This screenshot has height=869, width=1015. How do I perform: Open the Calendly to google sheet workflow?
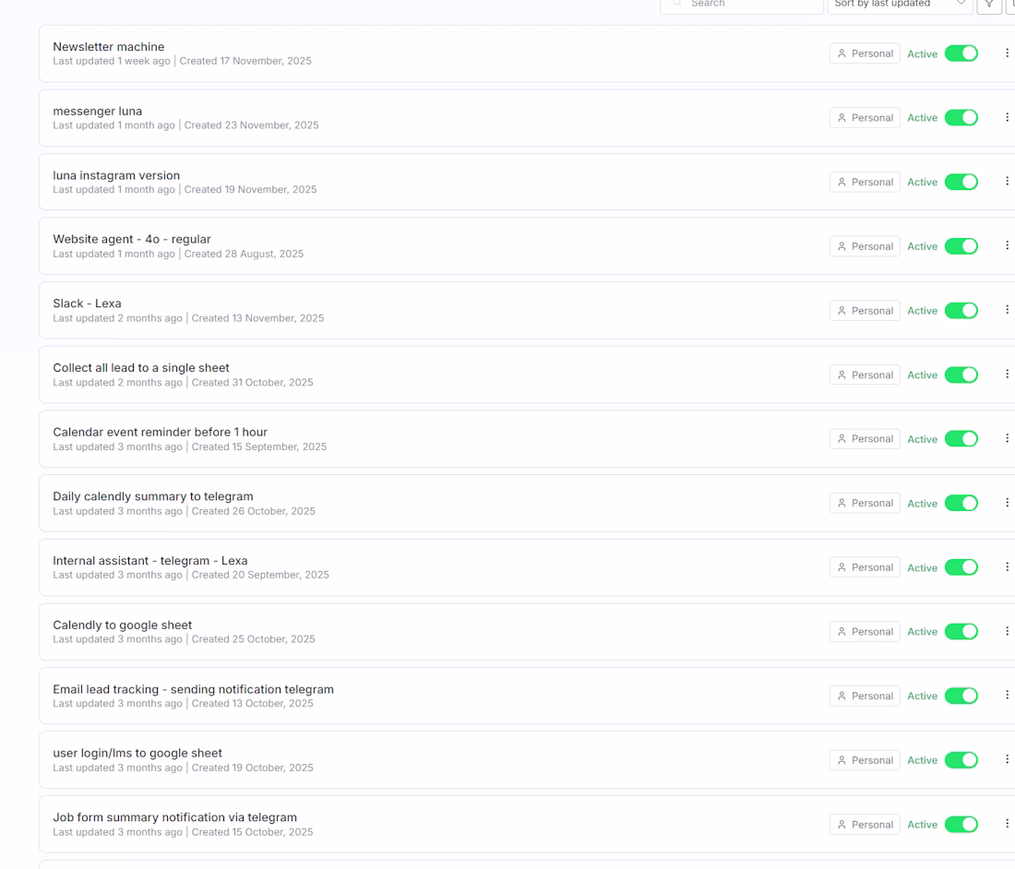tap(123, 625)
